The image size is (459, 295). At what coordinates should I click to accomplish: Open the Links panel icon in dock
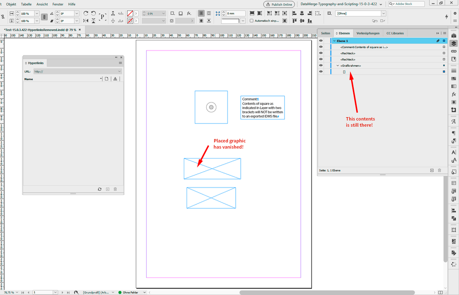pyautogui.click(x=454, y=51)
